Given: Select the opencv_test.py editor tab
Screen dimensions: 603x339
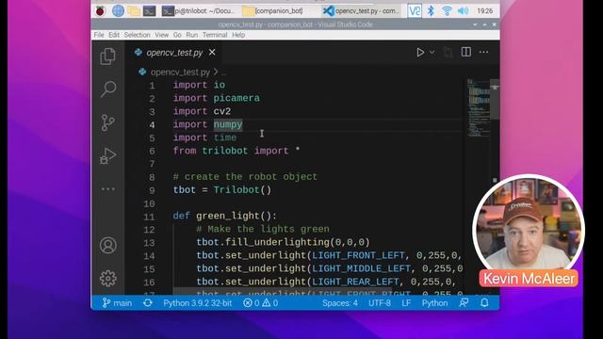Looking at the screenshot, I should click(174, 53).
